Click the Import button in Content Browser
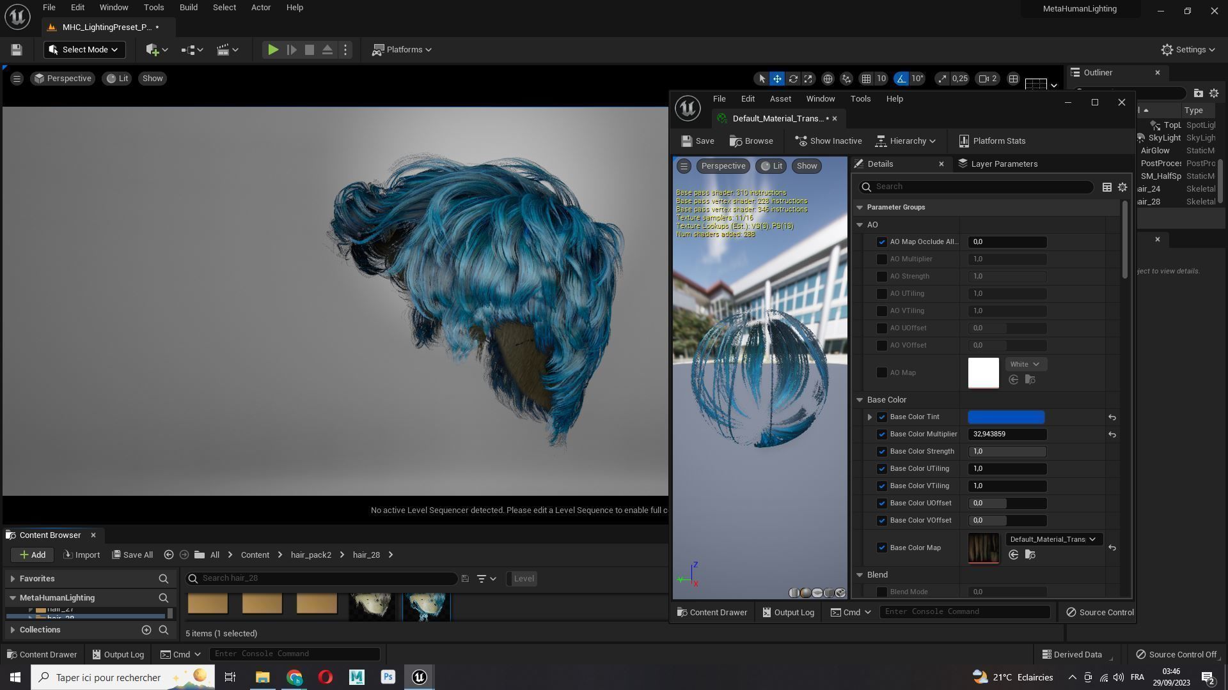1228x690 pixels. 81,555
